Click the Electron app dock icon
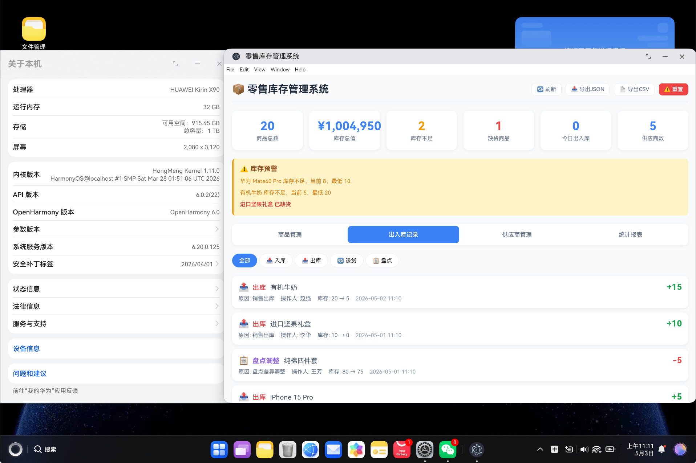 point(477,450)
